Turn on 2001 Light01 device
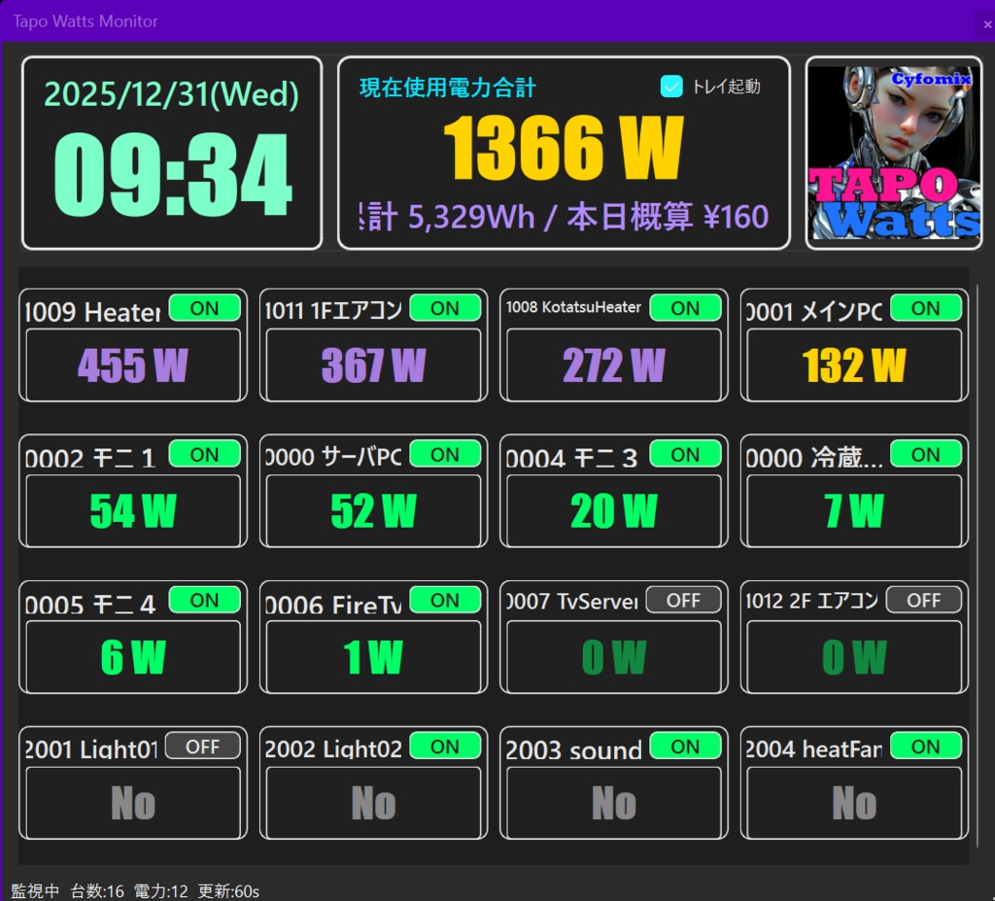The image size is (995, 901). click(x=204, y=745)
